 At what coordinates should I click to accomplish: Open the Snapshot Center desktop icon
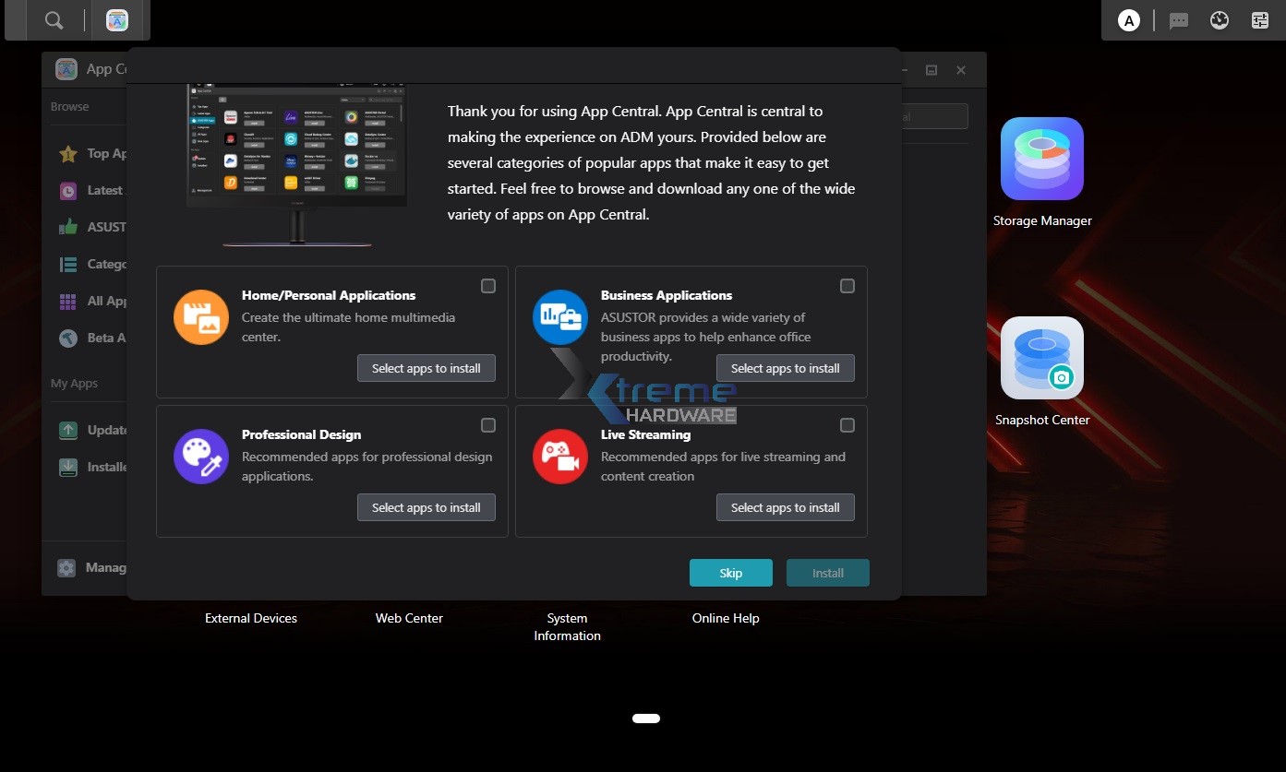[1041, 358]
